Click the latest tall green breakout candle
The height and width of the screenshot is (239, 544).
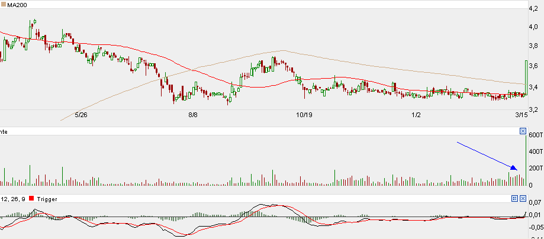(x=526, y=77)
